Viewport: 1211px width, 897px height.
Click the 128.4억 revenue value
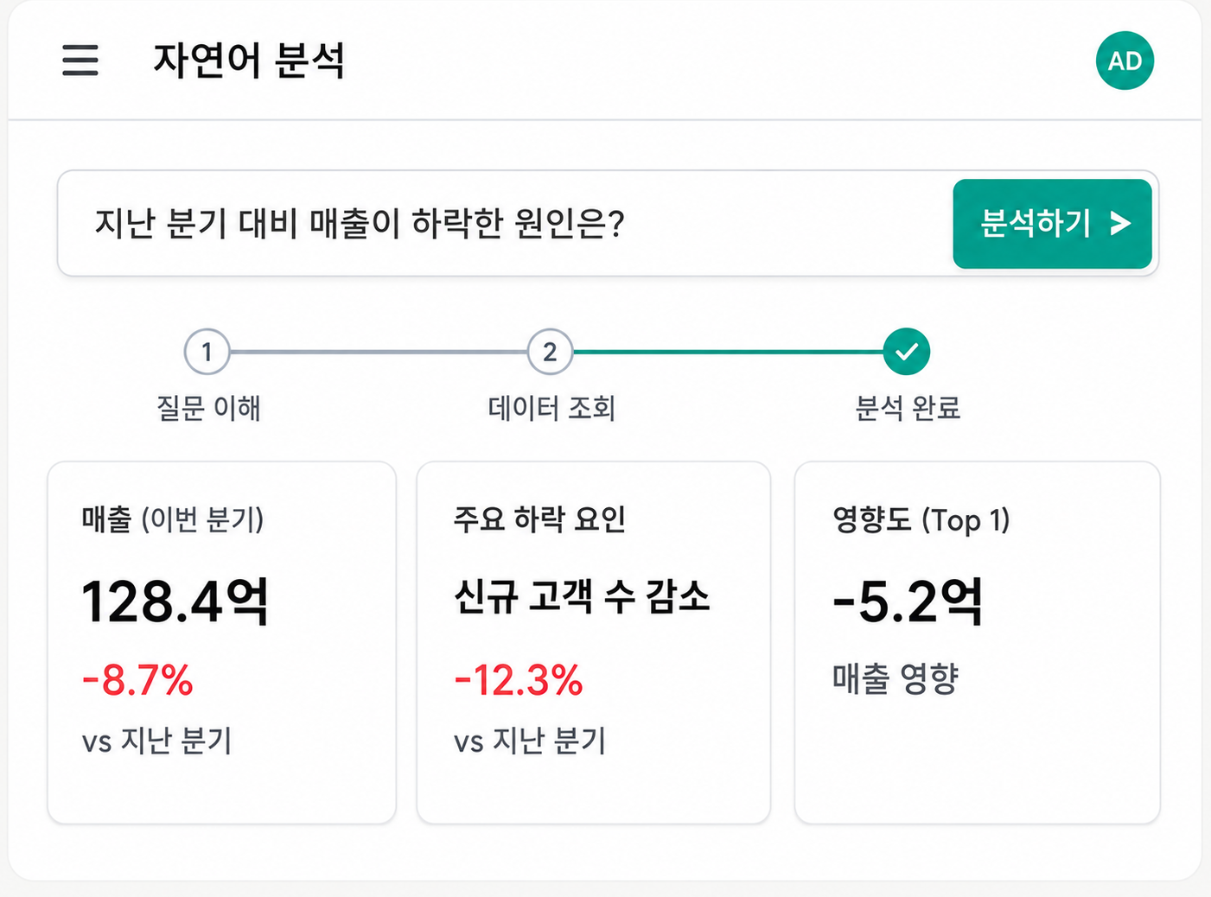pos(175,601)
